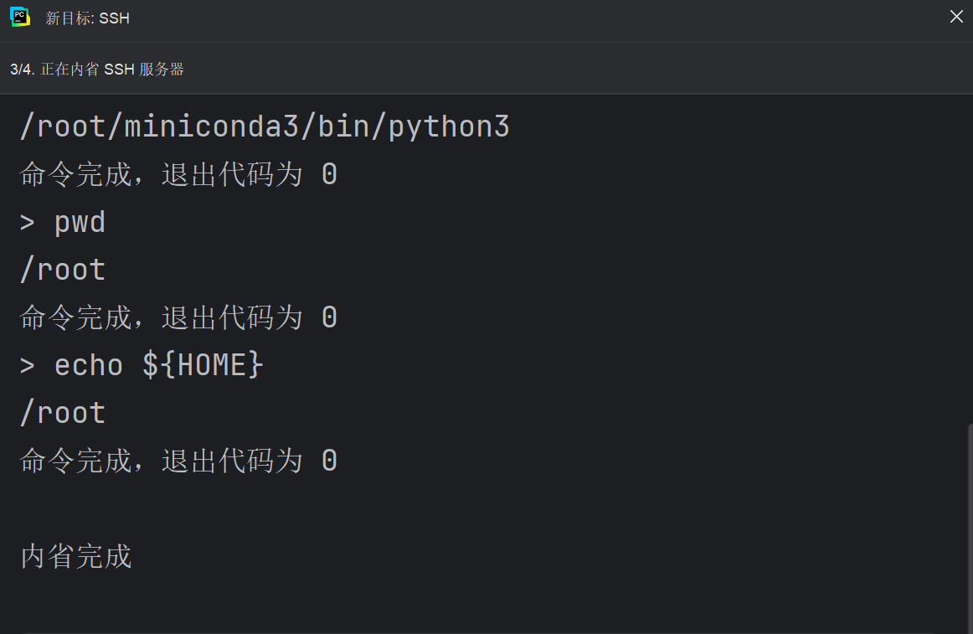This screenshot has width=973, height=634.
Task: Click the vertical scrollbar of the output
Action: [x=970, y=528]
